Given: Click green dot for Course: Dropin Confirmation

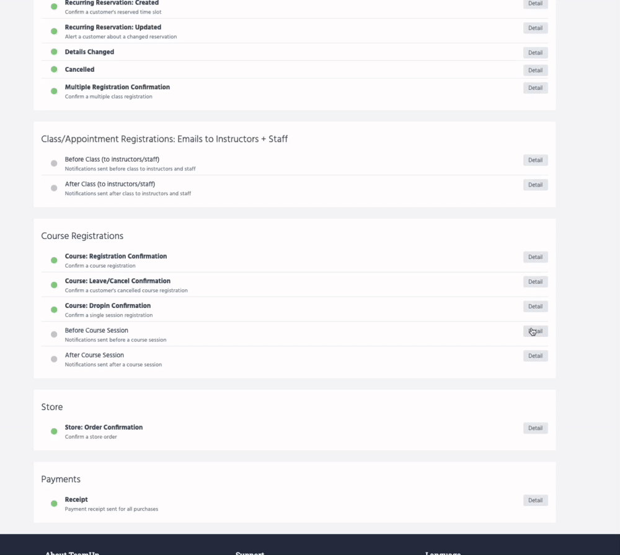Looking at the screenshot, I should pos(54,310).
